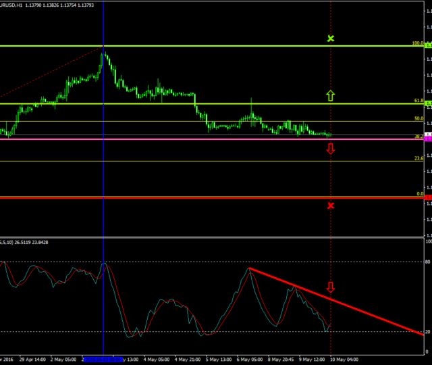Select the red down arrow below the magenta line
This screenshot has width=432, height=365.
point(331,149)
